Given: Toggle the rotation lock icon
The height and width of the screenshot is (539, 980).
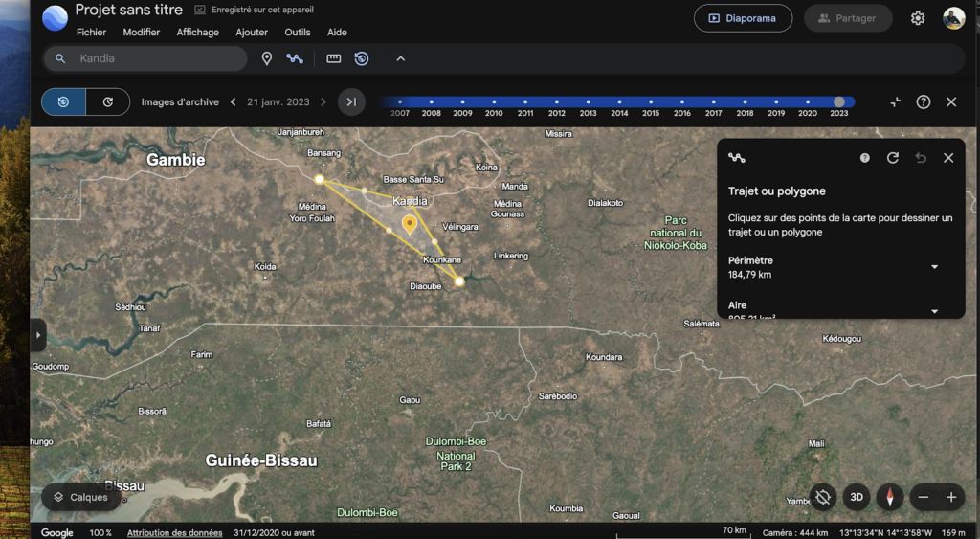Looking at the screenshot, I should click(x=823, y=497).
